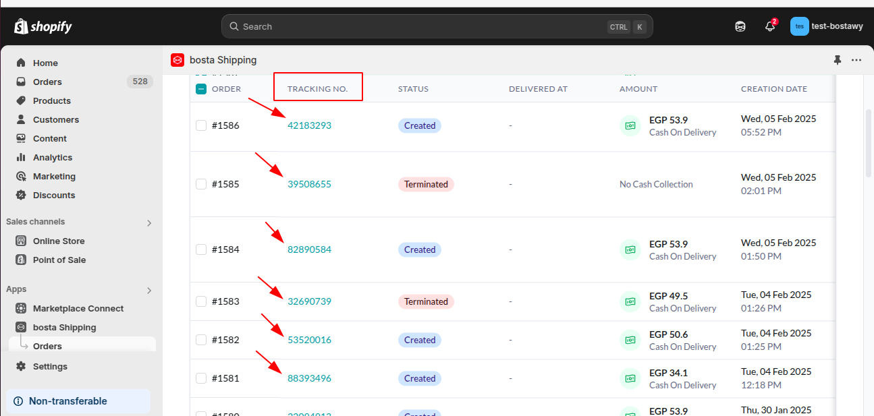Pin the bosta Shipping app
The image size is (874, 416).
(838, 60)
